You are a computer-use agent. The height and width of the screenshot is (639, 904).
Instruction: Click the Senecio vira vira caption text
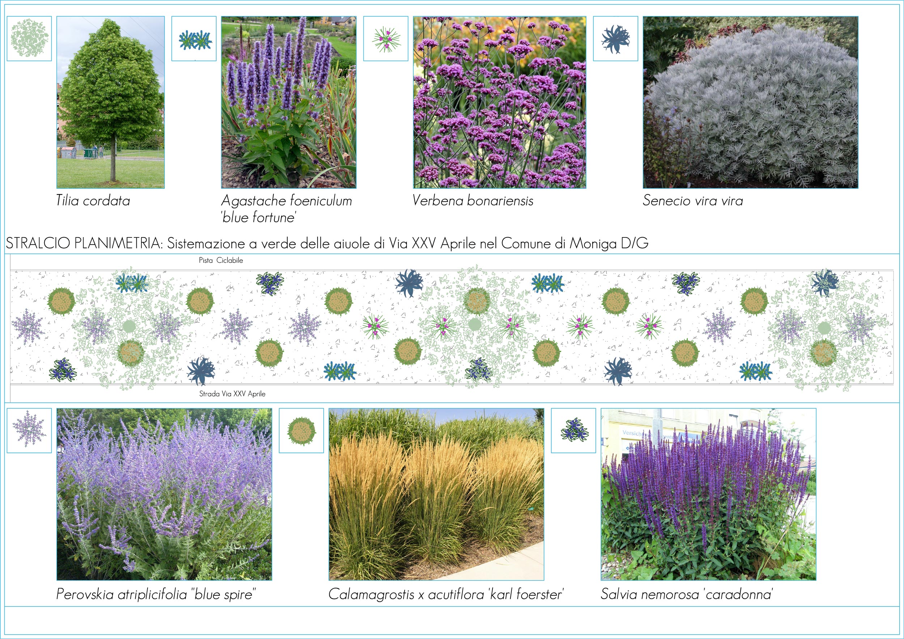coord(692,201)
